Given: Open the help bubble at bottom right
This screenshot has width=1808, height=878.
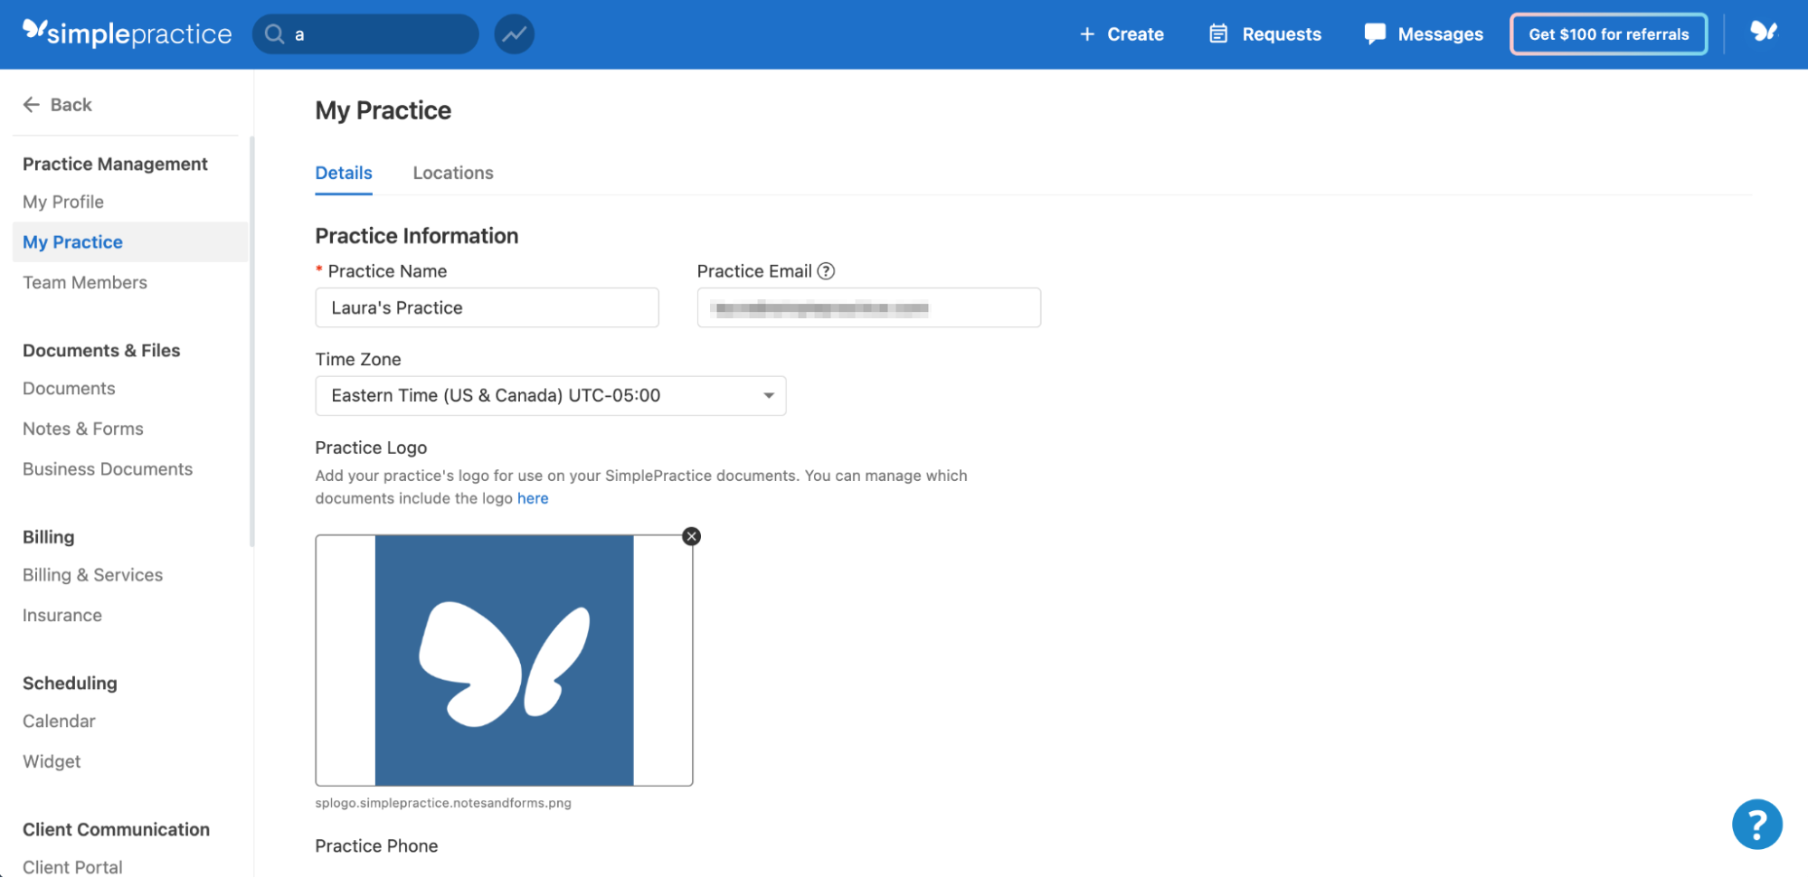Looking at the screenshot, I should (1756, 824).
